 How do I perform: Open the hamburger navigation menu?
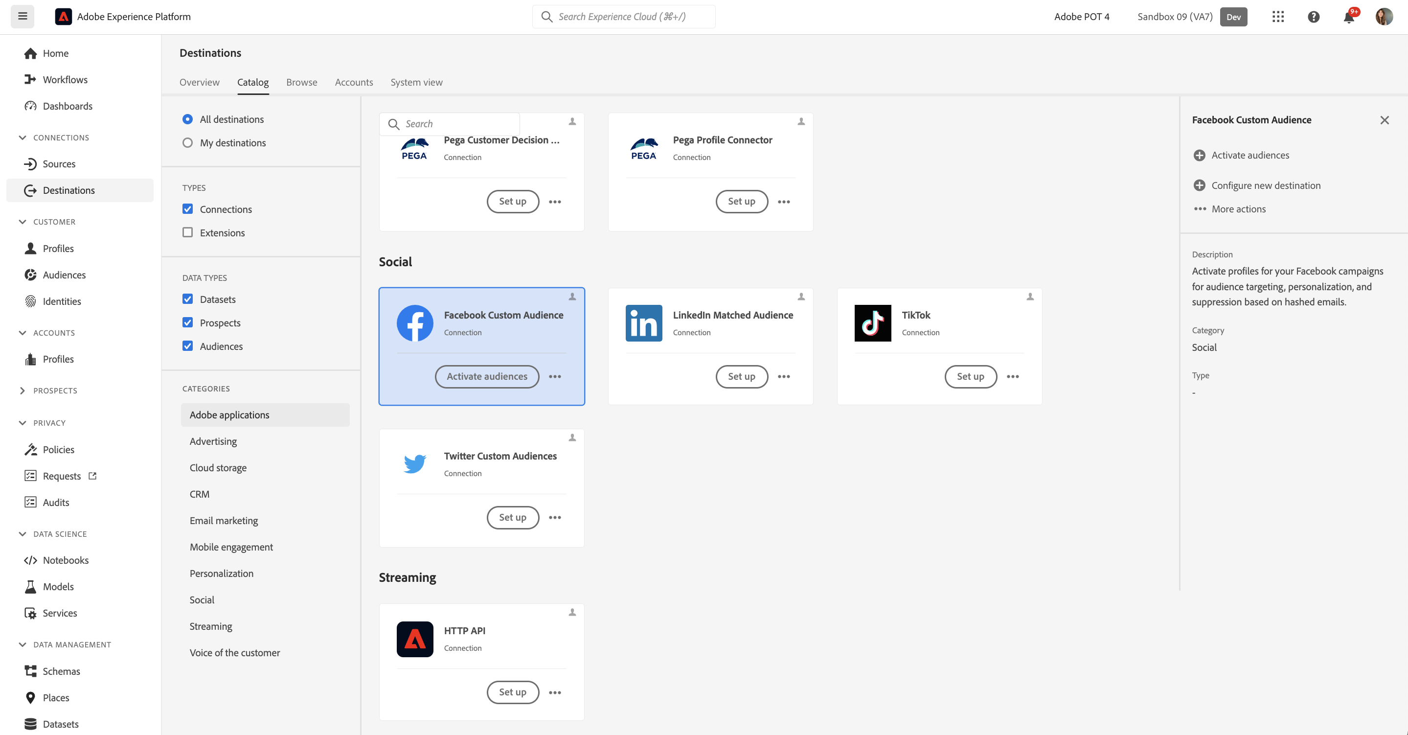23,17
